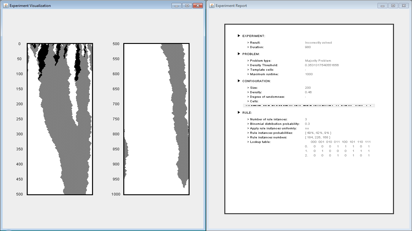Minimize the Experiment Visualization window

(176, 6)
